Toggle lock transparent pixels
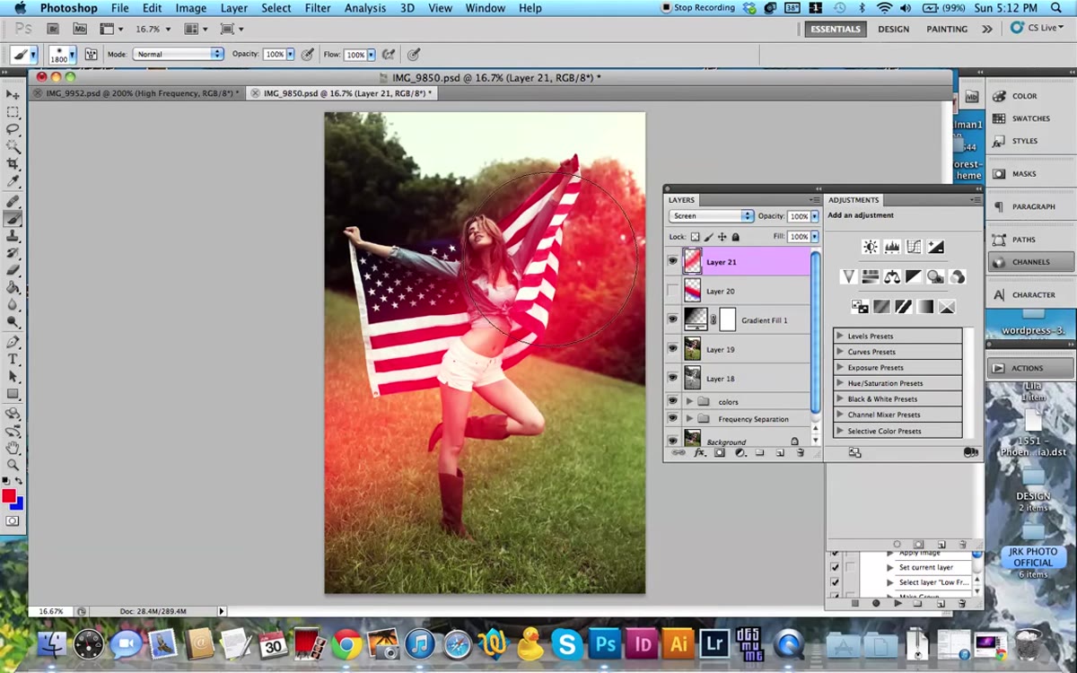Screen dimensions: 1077x673 coord(695,237)
